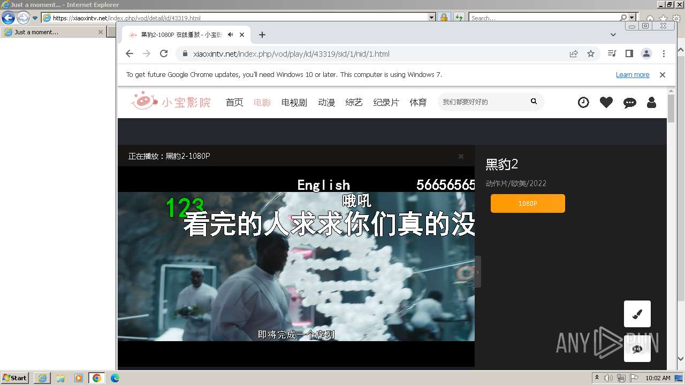Mute the Chrome tab audio icon

pyautogui.click(x=230, y=35)
